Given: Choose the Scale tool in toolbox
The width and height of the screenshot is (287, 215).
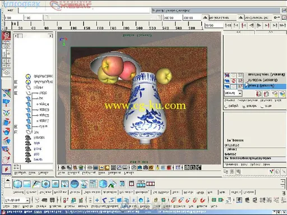Looking at the screenshot, I should coord(6,122).
